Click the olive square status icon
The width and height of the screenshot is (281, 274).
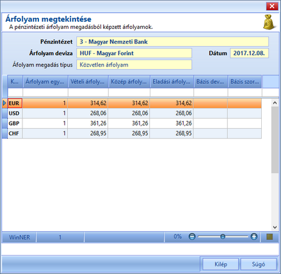269,237
